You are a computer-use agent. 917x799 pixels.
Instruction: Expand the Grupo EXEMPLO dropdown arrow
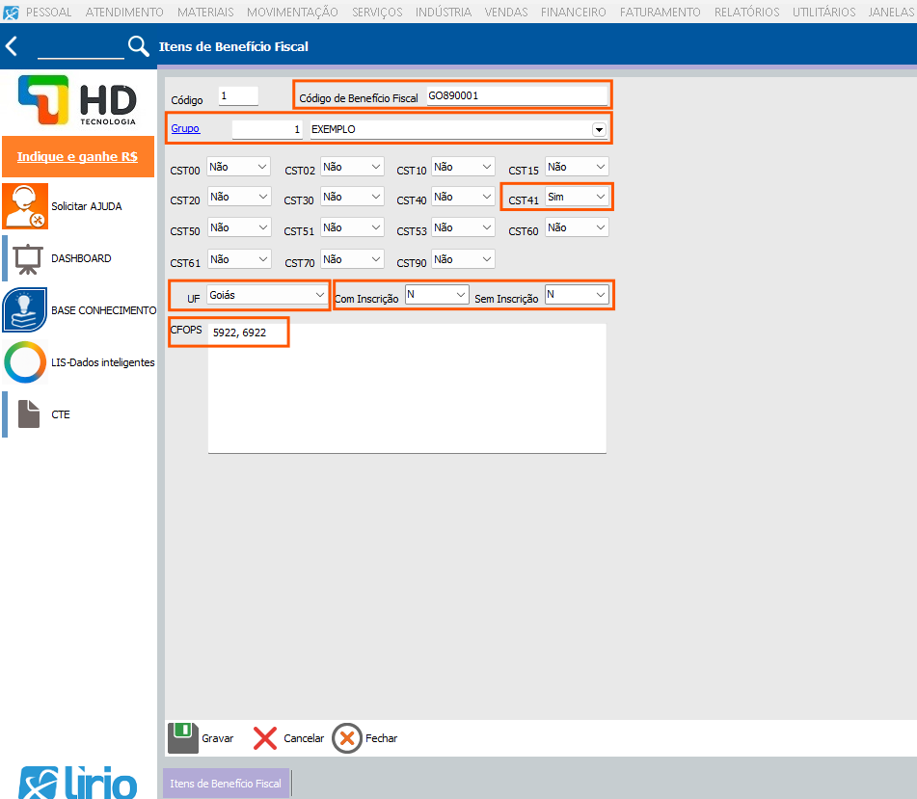[599, 129]
